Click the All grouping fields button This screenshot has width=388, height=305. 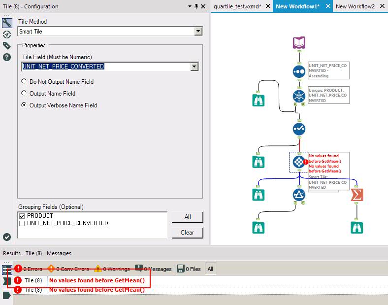(188, 217)
